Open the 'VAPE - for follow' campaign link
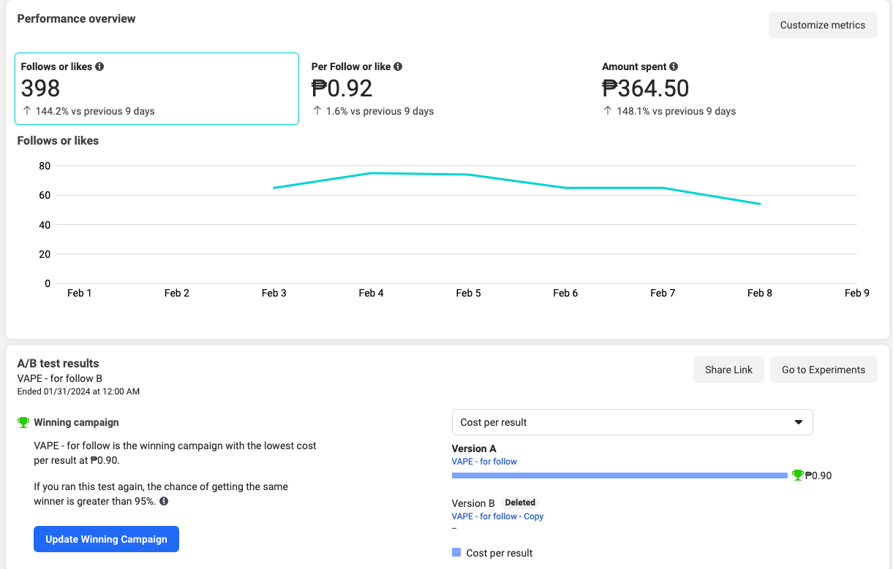 point(484,462)
